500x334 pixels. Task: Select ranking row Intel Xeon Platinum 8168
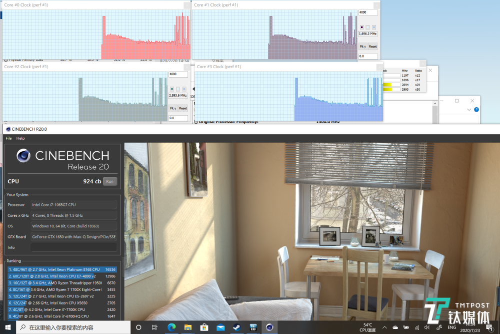coord(62,269)
